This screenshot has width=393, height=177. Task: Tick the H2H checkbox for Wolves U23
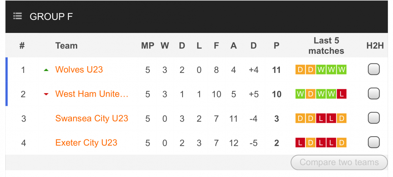[373, 69]
